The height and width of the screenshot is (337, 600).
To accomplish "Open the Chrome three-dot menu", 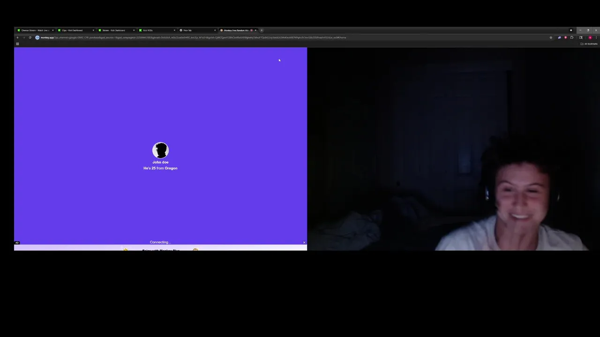I will pyautogui.click(x=596, y=37).
